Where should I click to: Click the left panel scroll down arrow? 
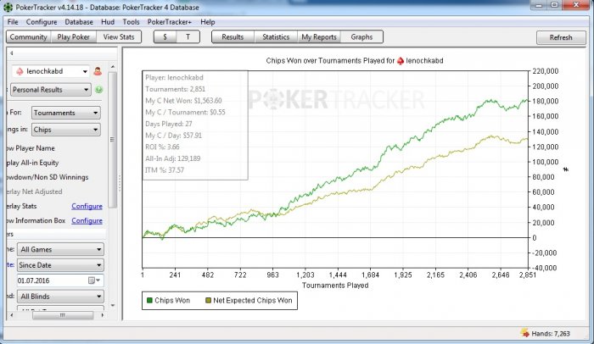113,305
